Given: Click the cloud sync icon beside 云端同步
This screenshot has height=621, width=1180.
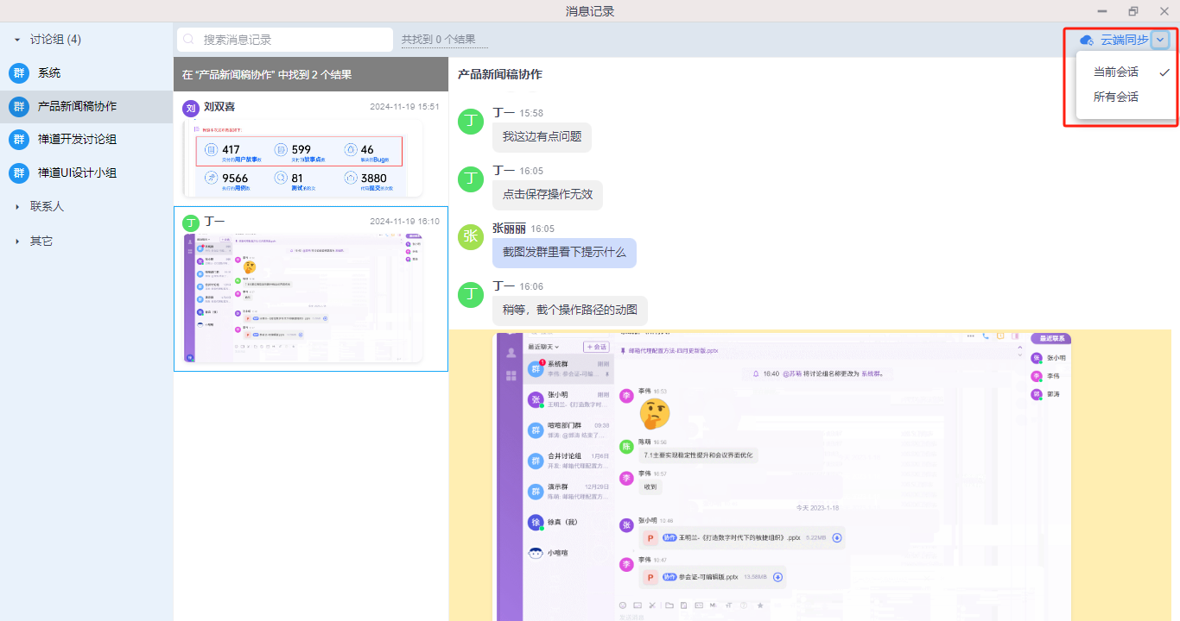Looking at the screenshot, I should 1087,40.
